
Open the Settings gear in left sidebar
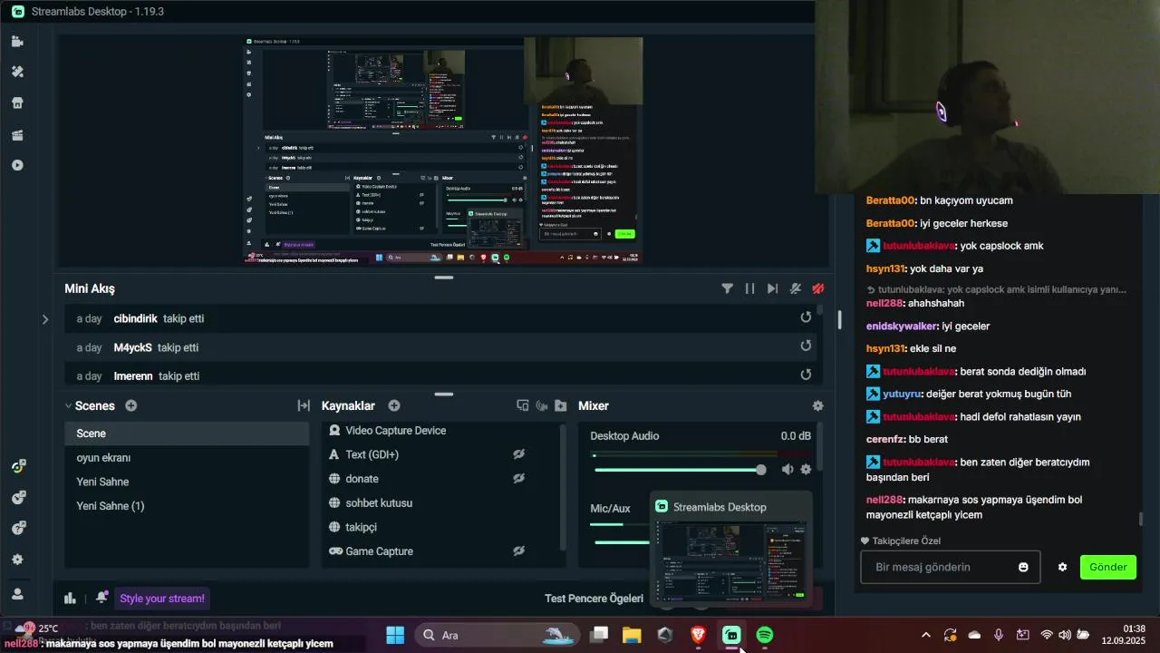(17, 560)
